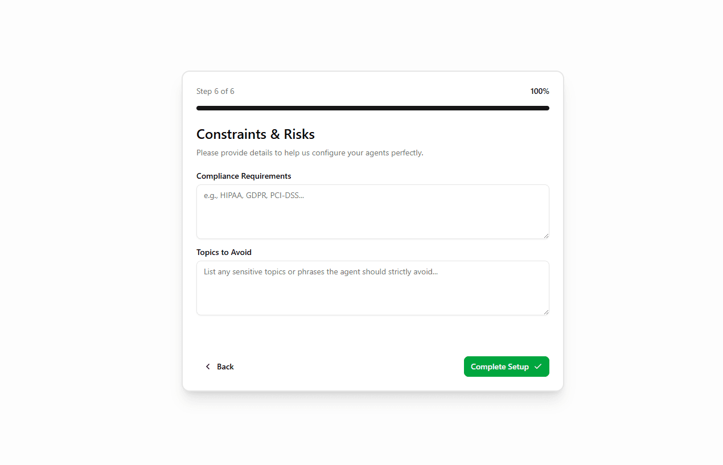Select the Topics to Avoid label
The width and height of the screenshot is (723, 465).
224,252
